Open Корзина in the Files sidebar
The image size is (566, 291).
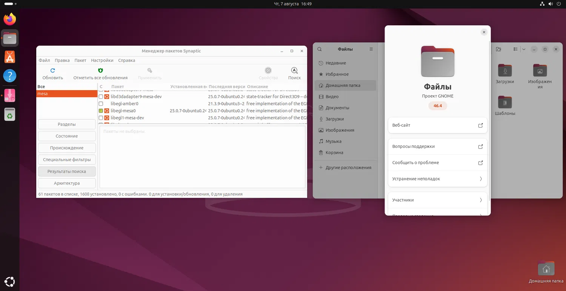click(345, 152)
